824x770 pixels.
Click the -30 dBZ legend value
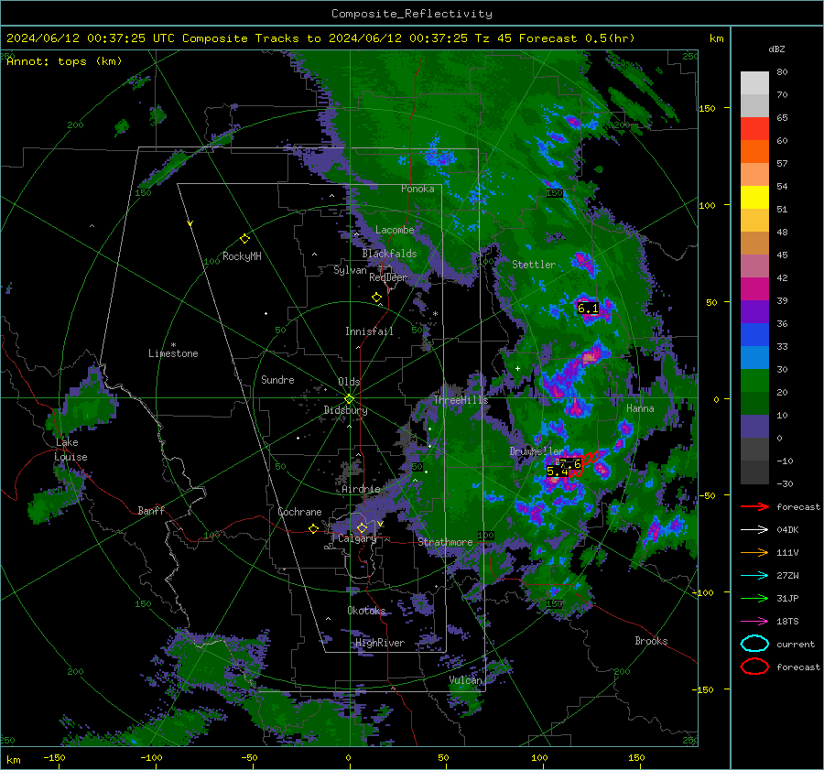point(786,484)
